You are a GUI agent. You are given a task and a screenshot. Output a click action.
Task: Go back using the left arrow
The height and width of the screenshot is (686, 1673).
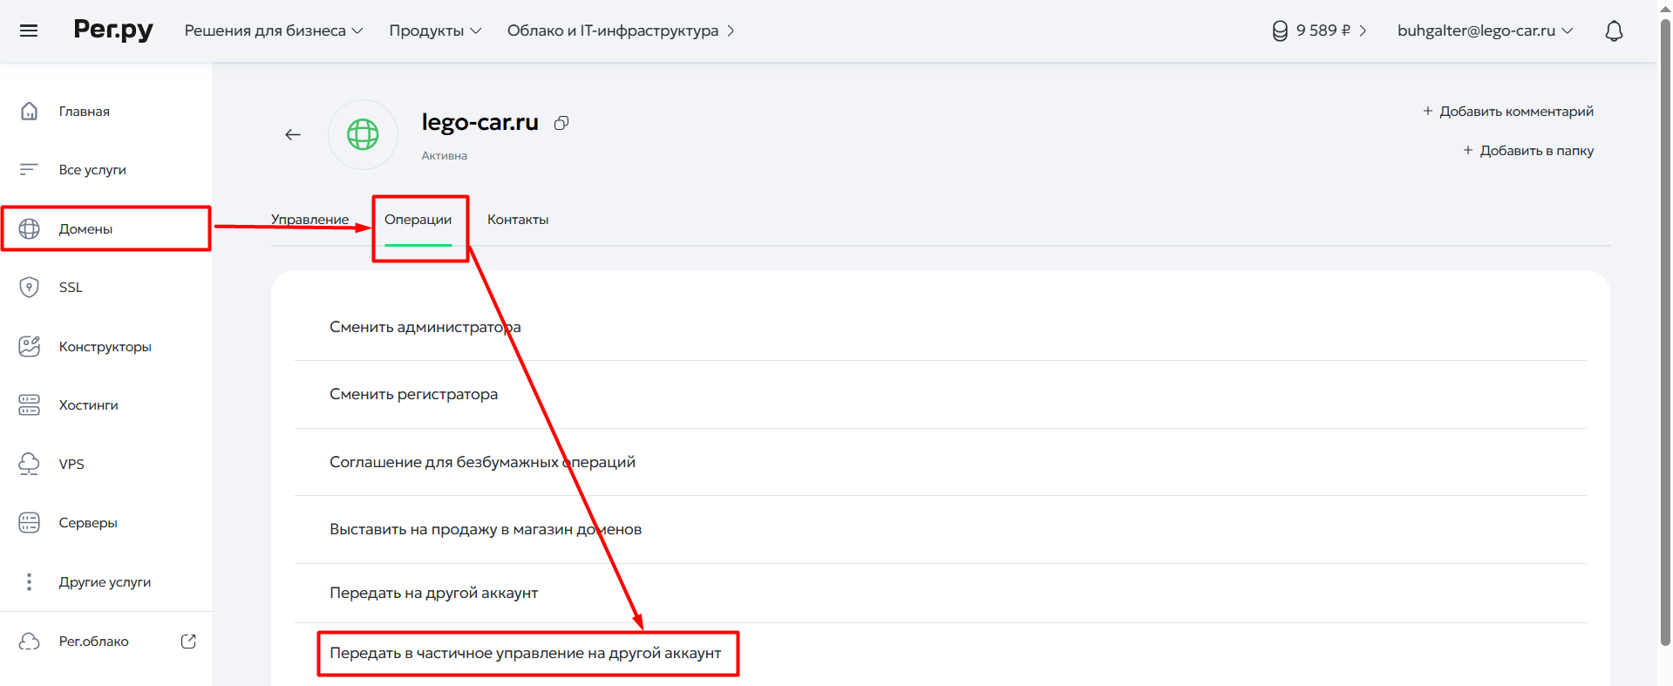[293, 134]
